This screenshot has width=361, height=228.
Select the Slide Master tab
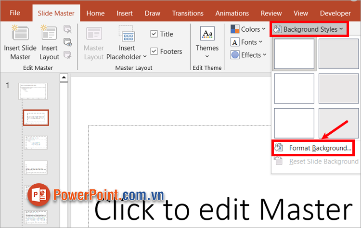[56, 13]
